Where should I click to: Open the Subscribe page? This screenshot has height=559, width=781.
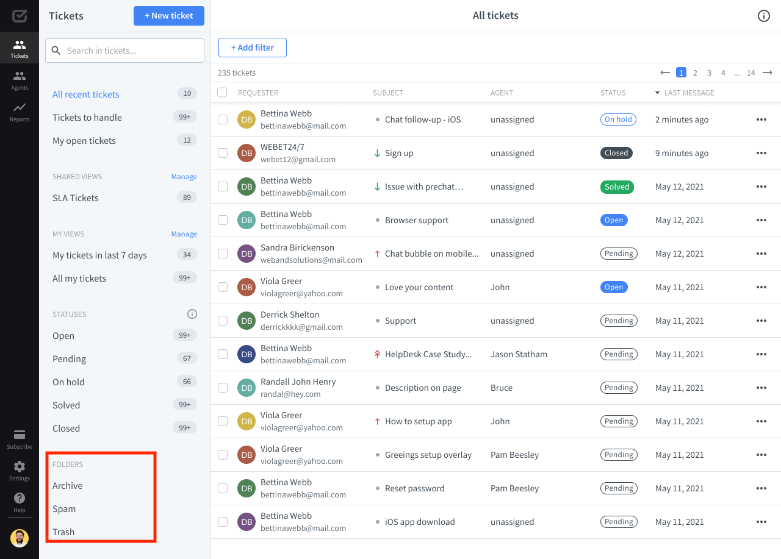tap(20, 439)
